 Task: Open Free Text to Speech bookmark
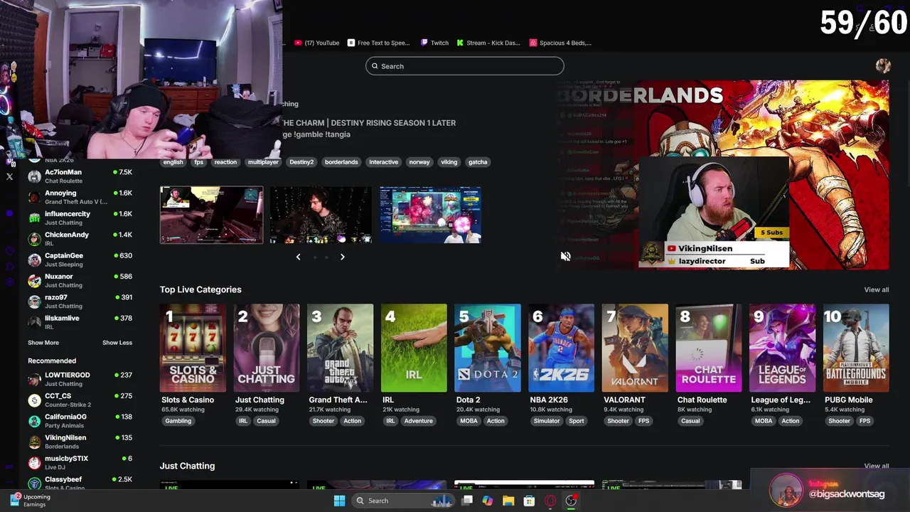(379, 43)
